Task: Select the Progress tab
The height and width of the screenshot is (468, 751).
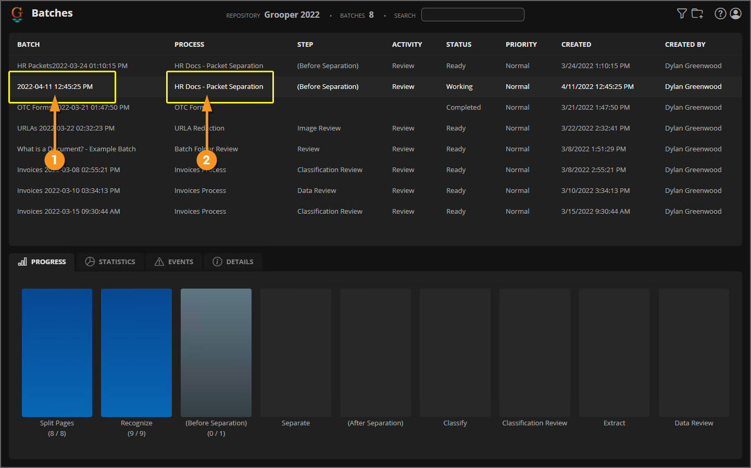Action: pyautogui.click(x=42, y=262)
